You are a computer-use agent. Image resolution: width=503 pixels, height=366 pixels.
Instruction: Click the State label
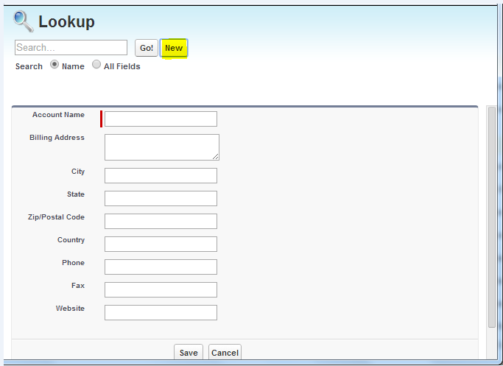point(76,194)
